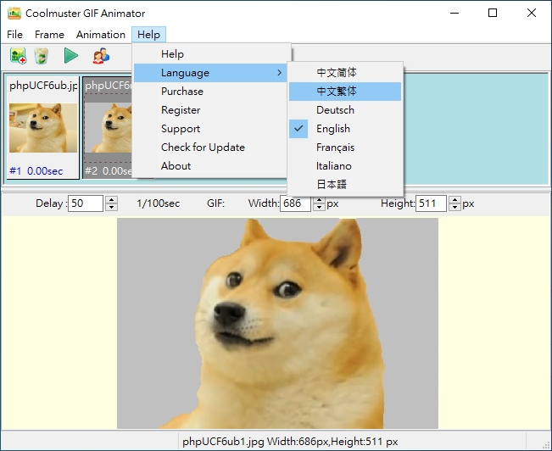Open the Frame menu
Viewport: 552px width, 451px height.
pos(49,35)
